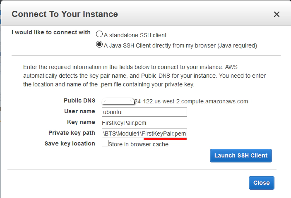Click the Connect To Your Instance title

pyautogui.click(x=65, y=14)
